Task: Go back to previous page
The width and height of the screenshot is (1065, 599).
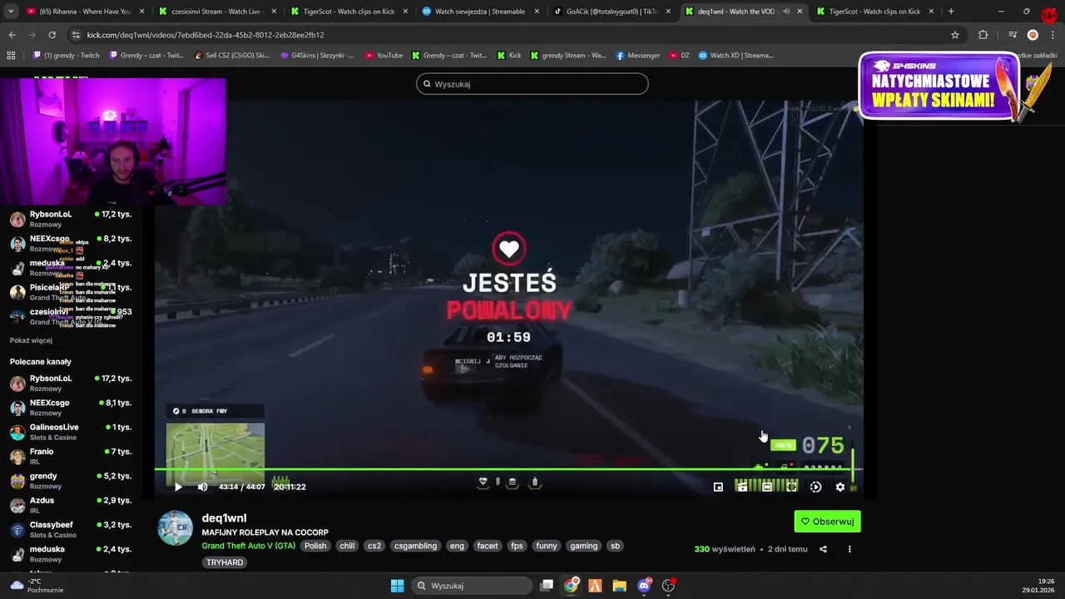Action: (12, 35)
